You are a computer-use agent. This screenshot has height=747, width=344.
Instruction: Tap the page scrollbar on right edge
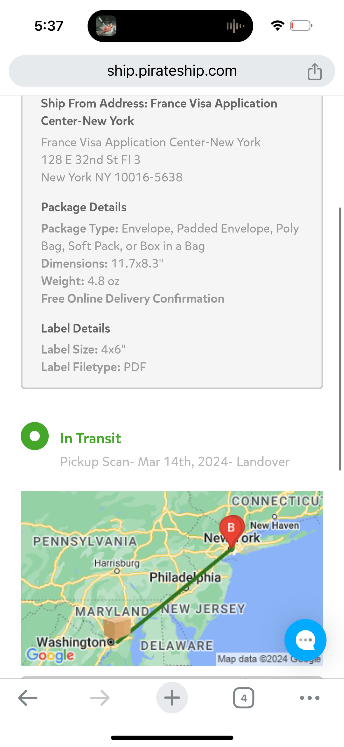click(x=340, y=339)
